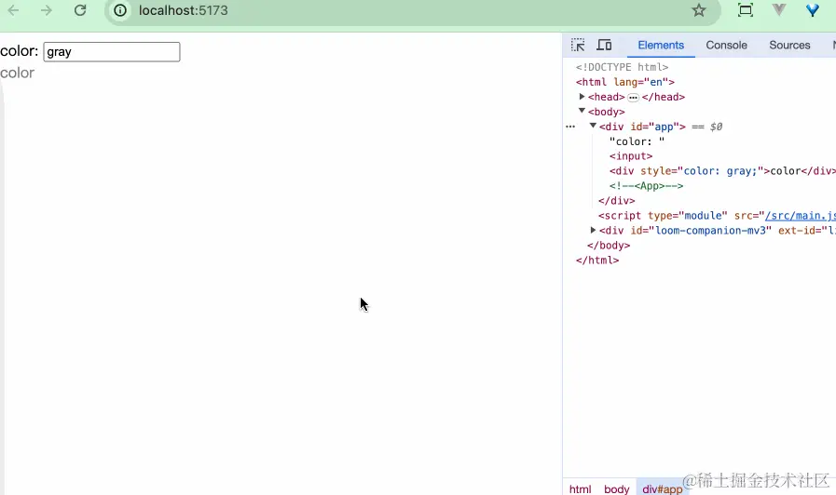This screenshot has width=836, height=495.
Task: Switch to the Elements tab
Action: [661, 46]
